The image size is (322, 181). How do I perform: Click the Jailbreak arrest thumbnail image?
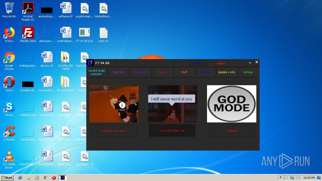(x=114, y=104)
